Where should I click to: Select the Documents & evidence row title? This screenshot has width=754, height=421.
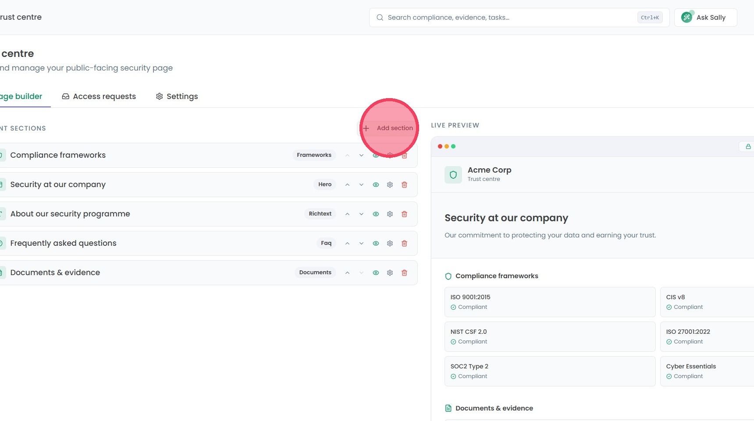[55, 272]
